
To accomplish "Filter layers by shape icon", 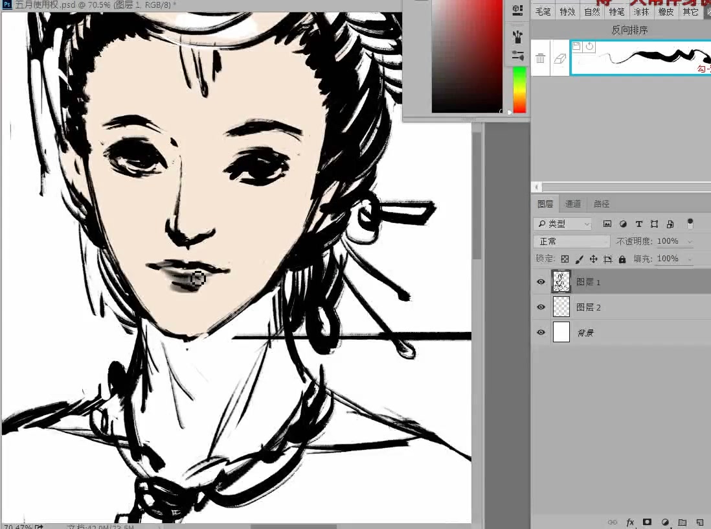I will [x=654, y=224].
